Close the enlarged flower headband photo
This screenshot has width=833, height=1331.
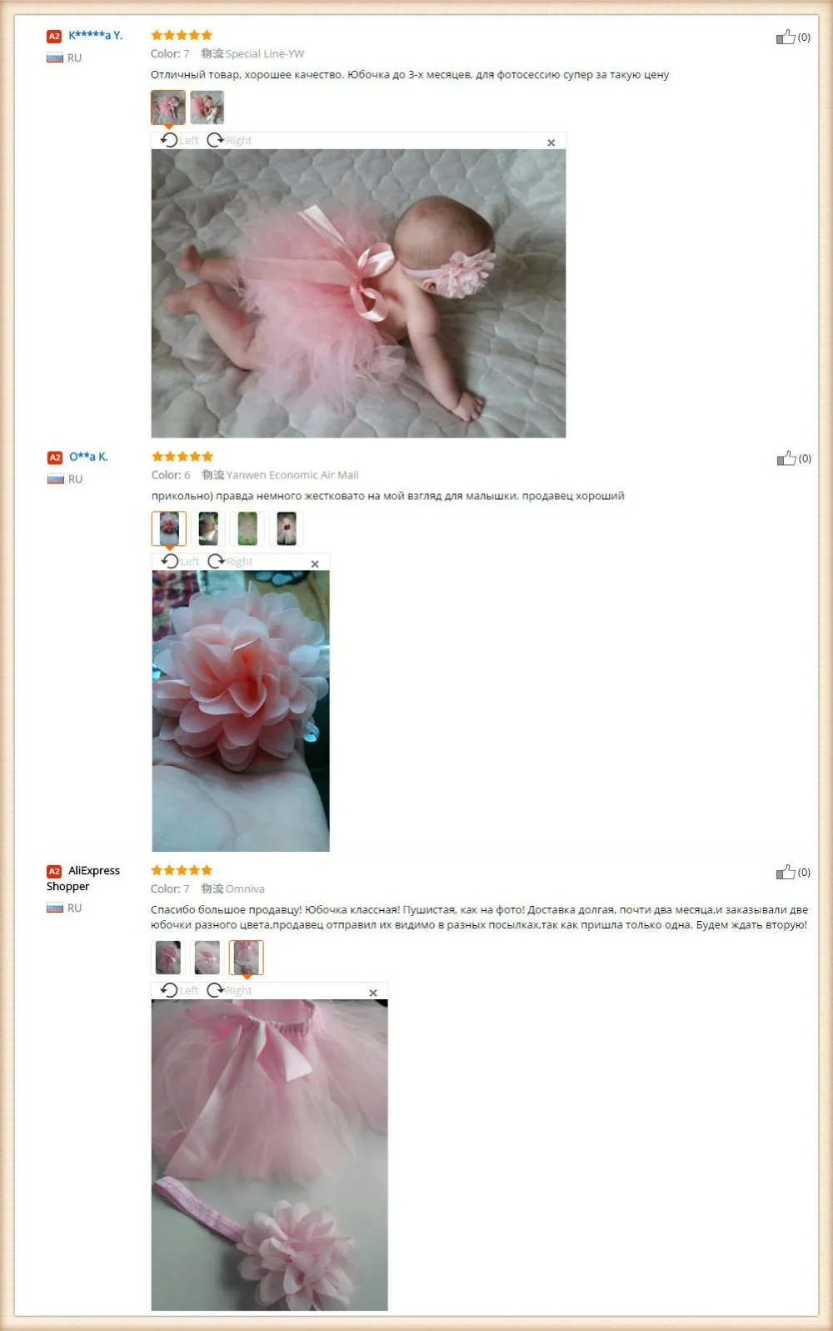coord(315,564)
